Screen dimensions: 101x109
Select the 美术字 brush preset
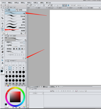15,25
